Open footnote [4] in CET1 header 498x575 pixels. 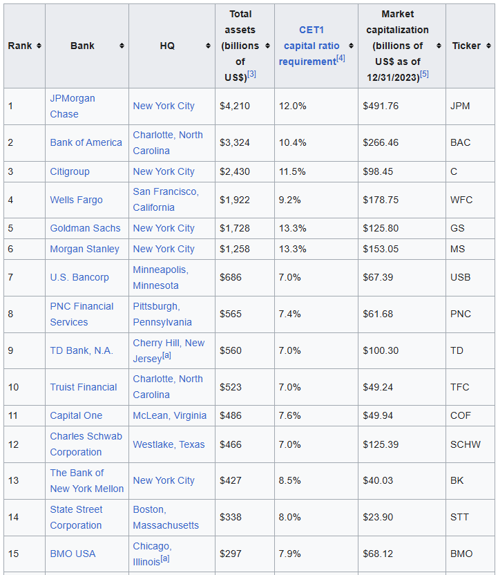click(x=341, y=58)
